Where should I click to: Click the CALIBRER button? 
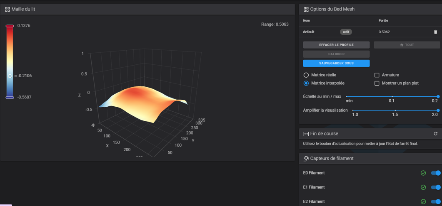click(336, 54)
